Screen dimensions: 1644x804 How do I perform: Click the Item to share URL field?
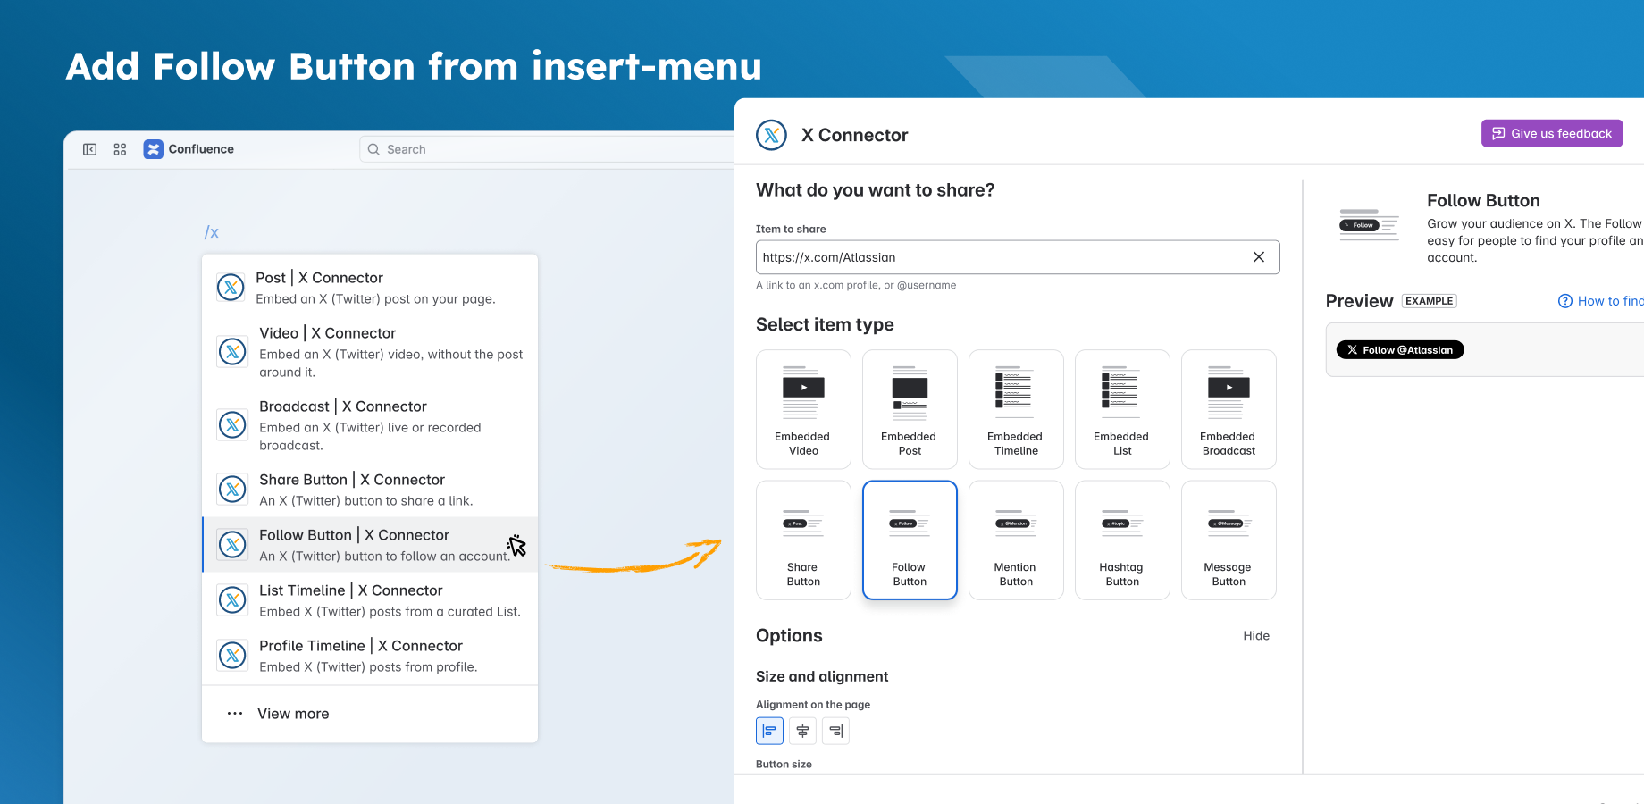point(1018,257)
